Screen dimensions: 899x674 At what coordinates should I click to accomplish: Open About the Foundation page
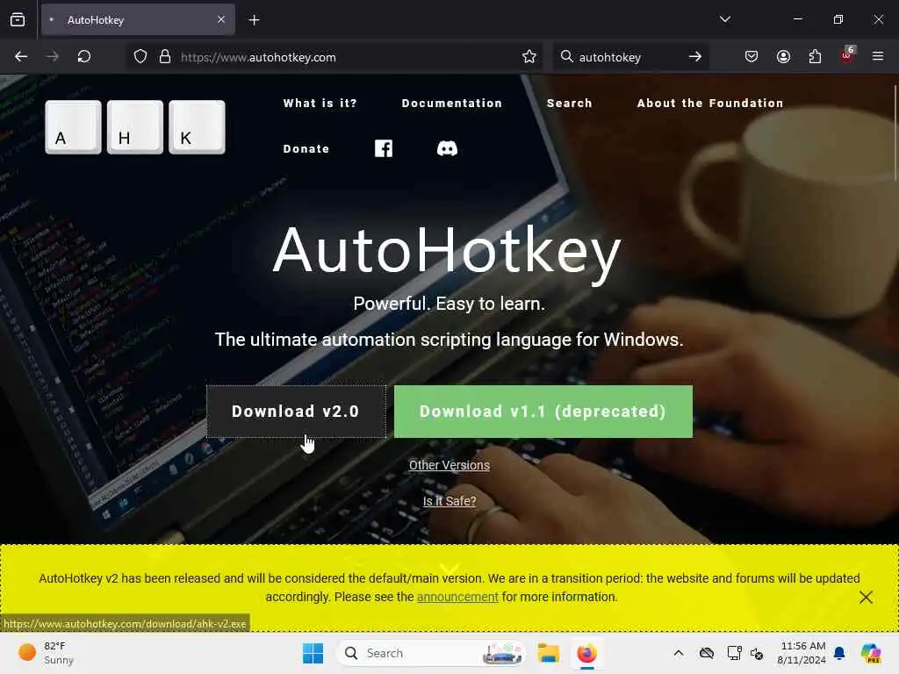[x=709, y=104]
